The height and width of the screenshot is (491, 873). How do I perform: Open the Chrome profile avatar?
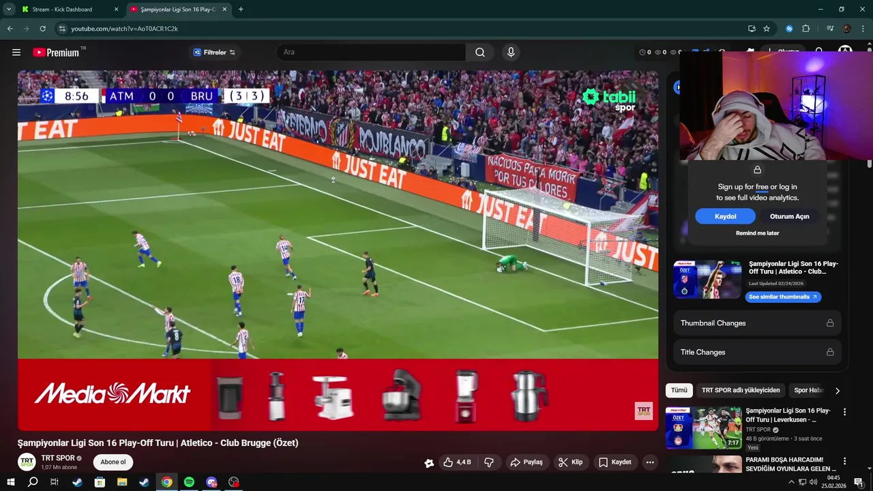pyautogui.click(x=847, y=29)
